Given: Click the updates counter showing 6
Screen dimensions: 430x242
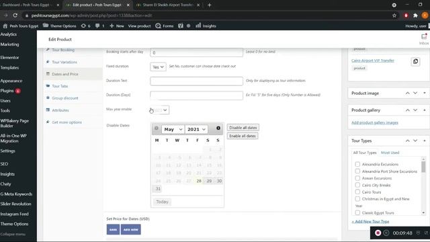Looking at the screenshot, I should click(85, 26).
